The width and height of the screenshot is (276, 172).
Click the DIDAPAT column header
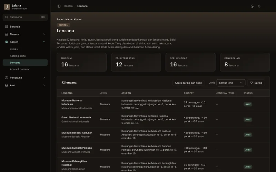click(x=189, y=93)
